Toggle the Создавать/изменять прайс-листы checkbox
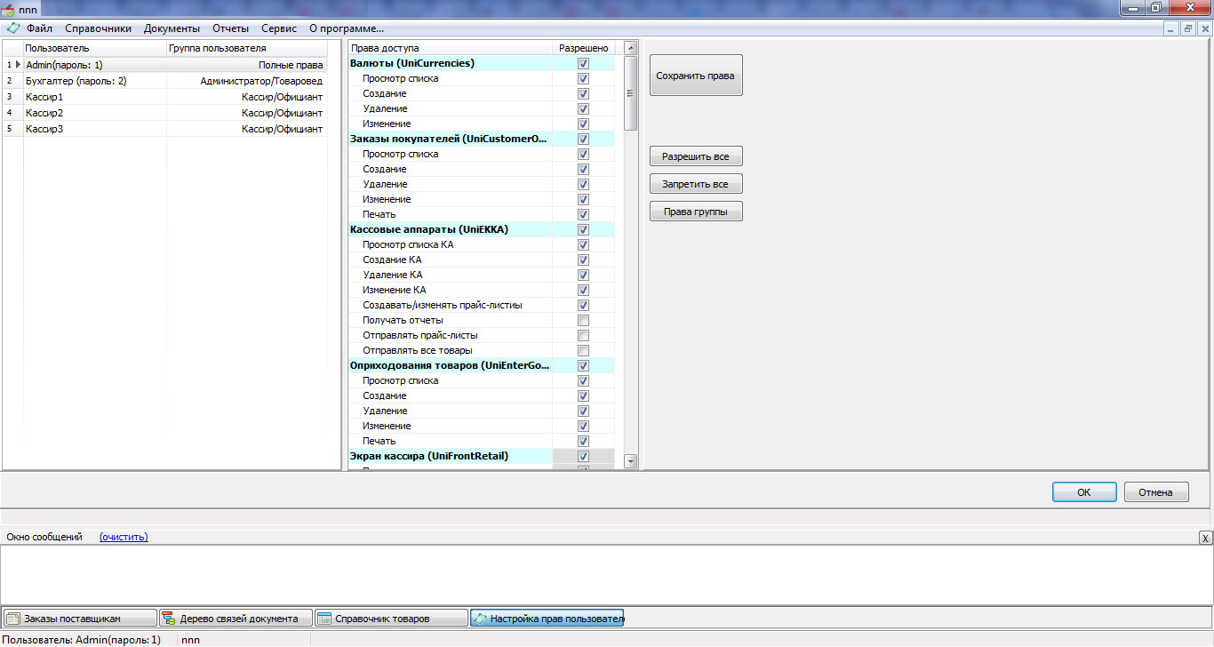This screenshot has width=1214, height=647. 583,305
